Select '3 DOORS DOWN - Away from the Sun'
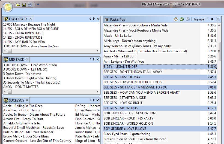224x144 pixels. 31,46
